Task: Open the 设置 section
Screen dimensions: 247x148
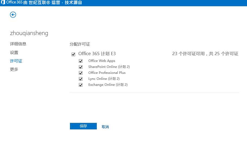Action: coord(14,52)
